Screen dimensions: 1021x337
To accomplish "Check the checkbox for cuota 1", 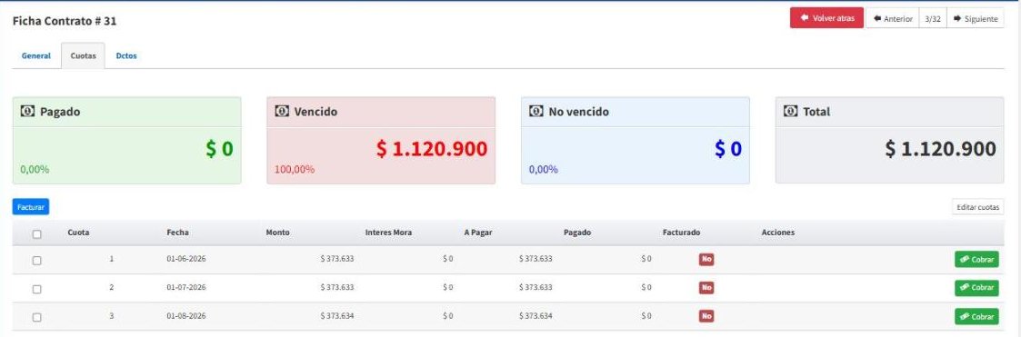I will pos(37,260).
